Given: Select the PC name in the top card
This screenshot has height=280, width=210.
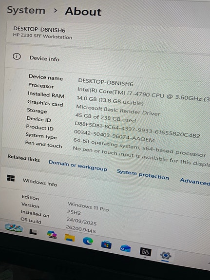Looking at the screenshot, I should point(39,29).
